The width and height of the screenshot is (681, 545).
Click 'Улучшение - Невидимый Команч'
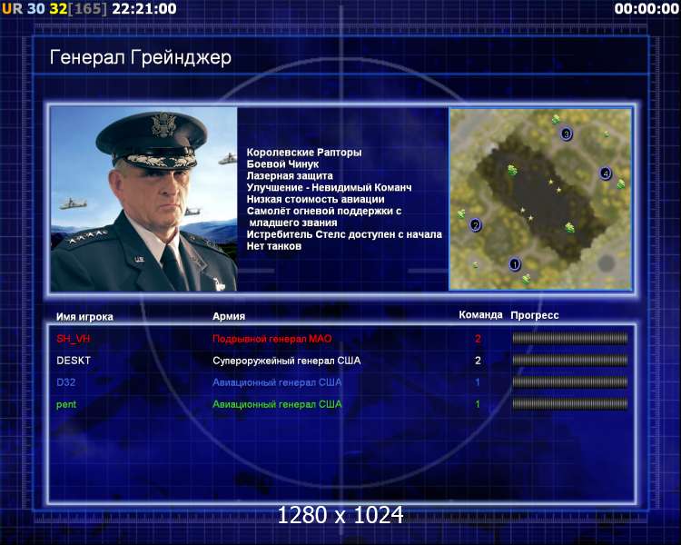(x=330, y=188)
